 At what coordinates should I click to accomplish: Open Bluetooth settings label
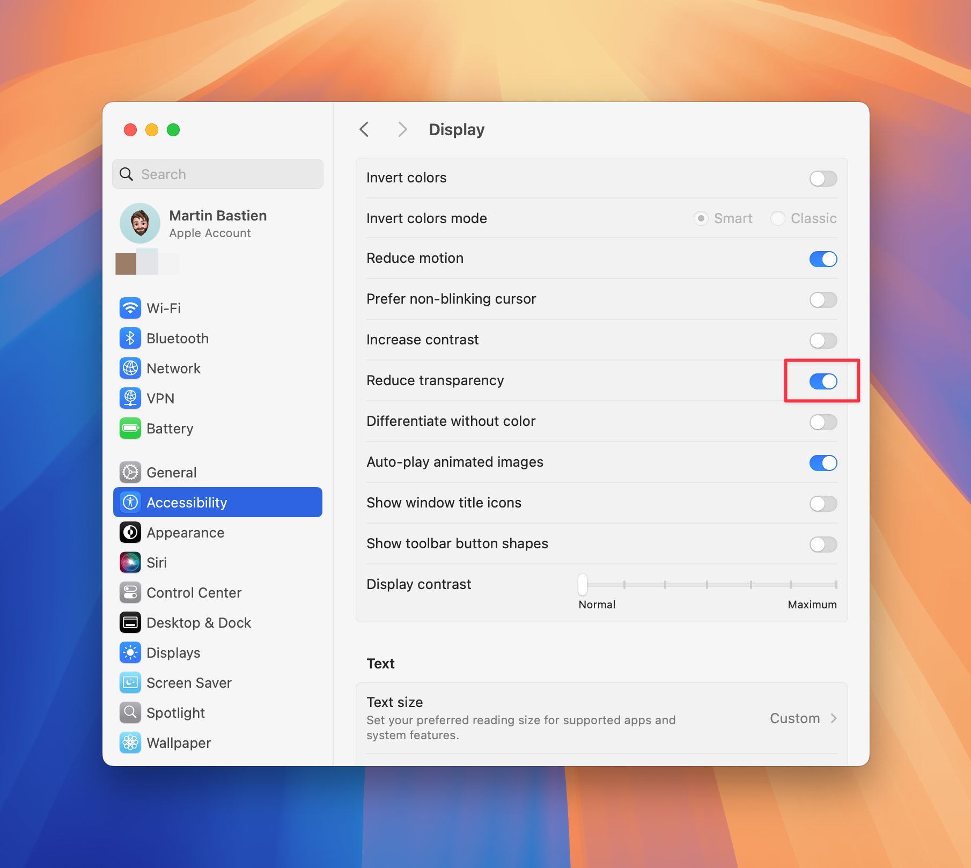click(x=178, y=339)
